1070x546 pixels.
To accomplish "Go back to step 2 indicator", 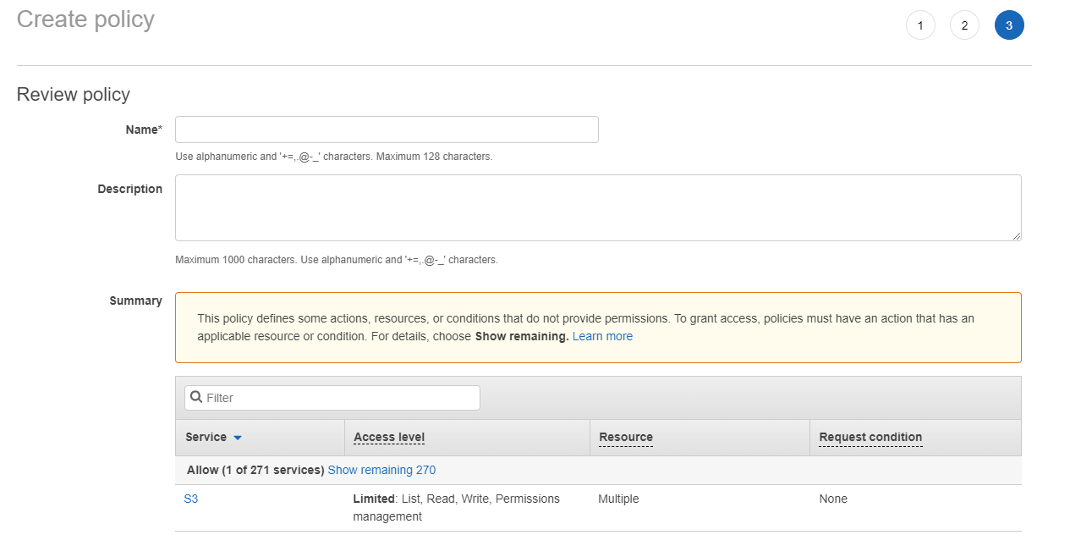I will [964, 25].
